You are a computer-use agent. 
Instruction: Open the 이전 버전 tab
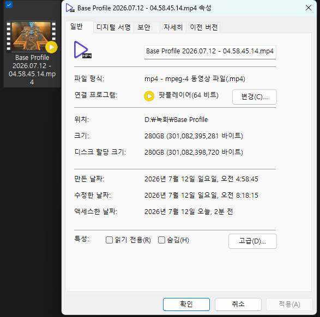[203, 27]
